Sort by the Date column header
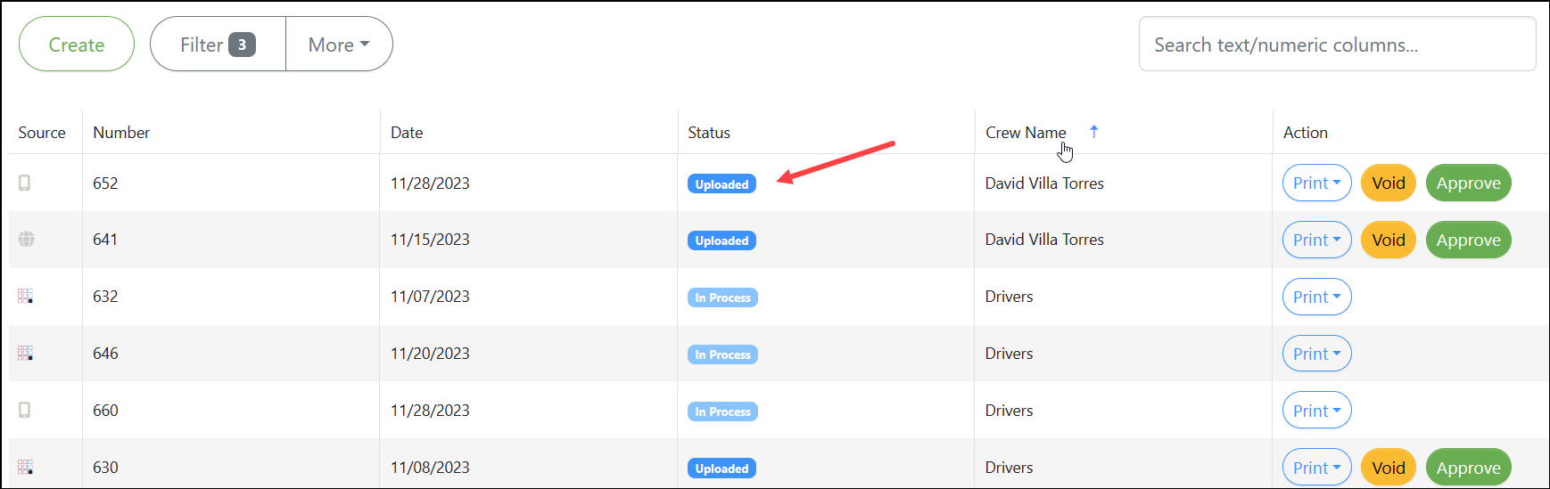This screenshot has width=1550, height=489. [407, 132]
